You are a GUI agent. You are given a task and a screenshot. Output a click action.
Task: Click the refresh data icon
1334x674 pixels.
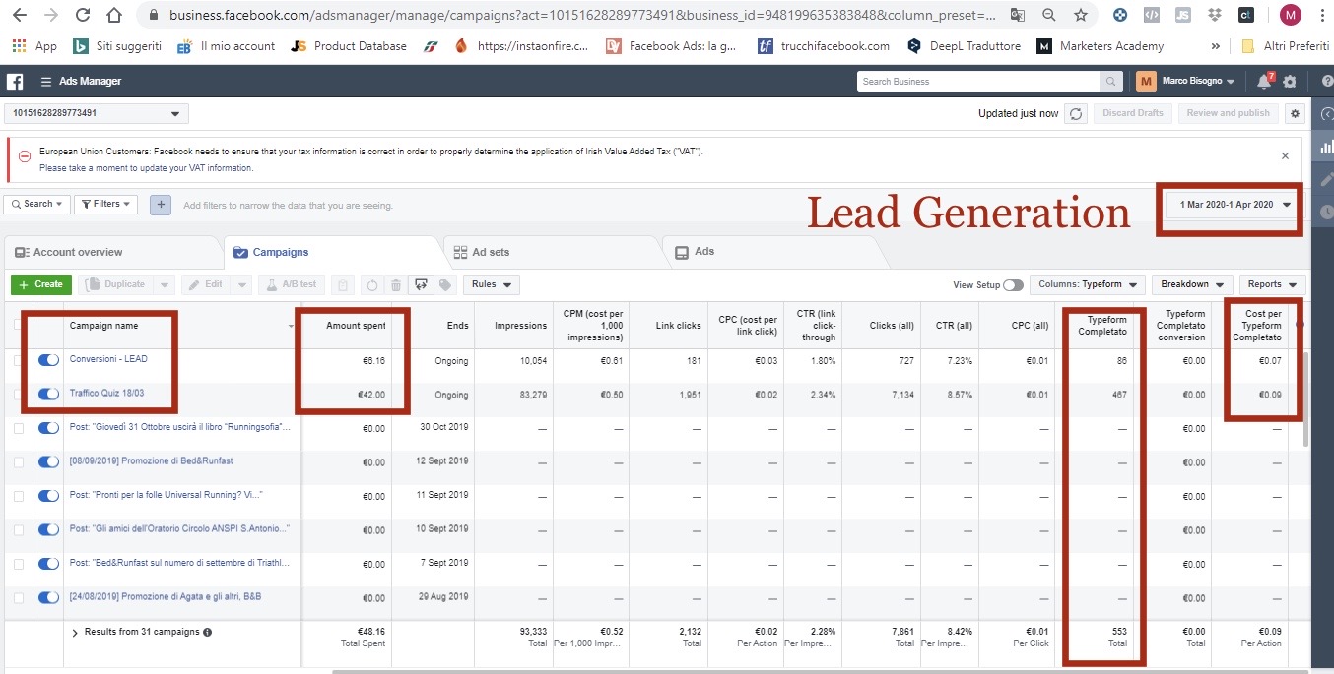[1077, 113]
